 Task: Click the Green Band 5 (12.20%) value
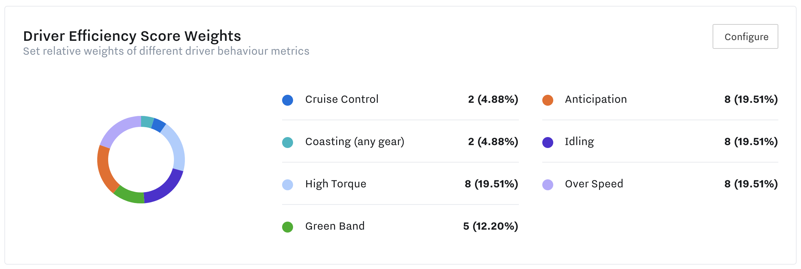point(490,226)
